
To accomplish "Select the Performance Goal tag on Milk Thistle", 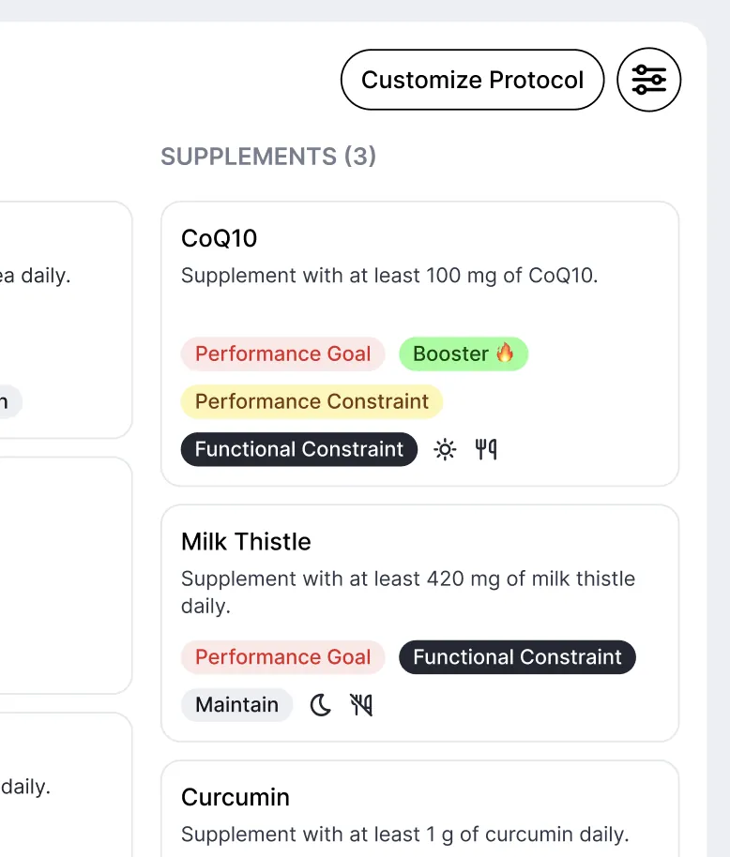I will [282, 657].
